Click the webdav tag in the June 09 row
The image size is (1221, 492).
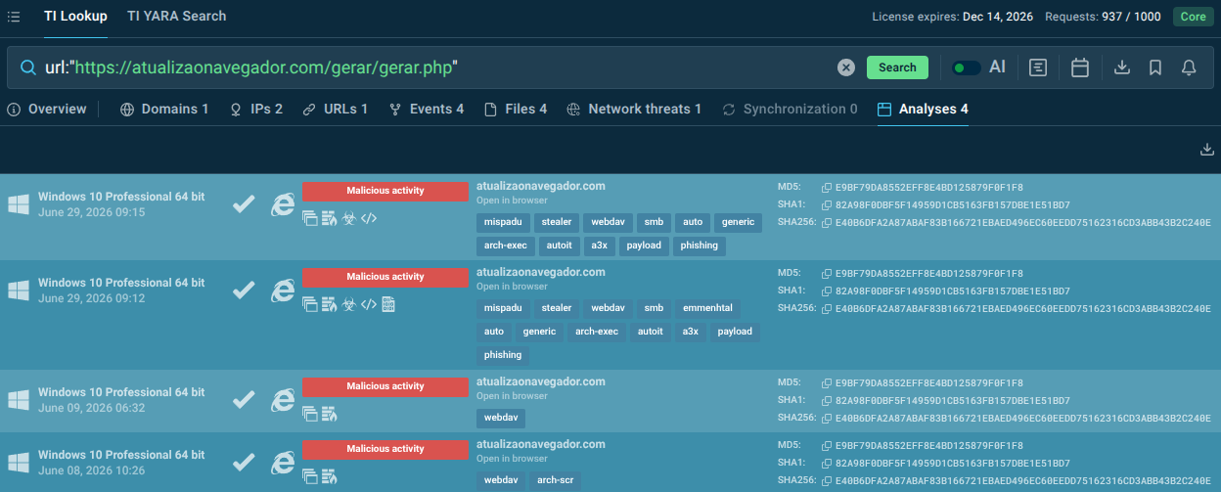tap(501, 418)
